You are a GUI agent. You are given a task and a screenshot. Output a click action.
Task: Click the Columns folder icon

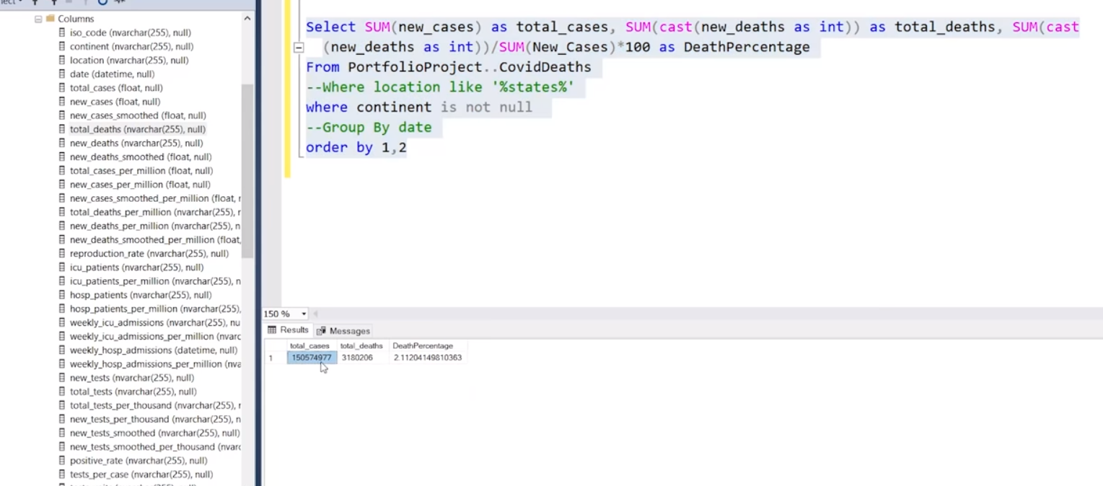[x=49, y=18]
